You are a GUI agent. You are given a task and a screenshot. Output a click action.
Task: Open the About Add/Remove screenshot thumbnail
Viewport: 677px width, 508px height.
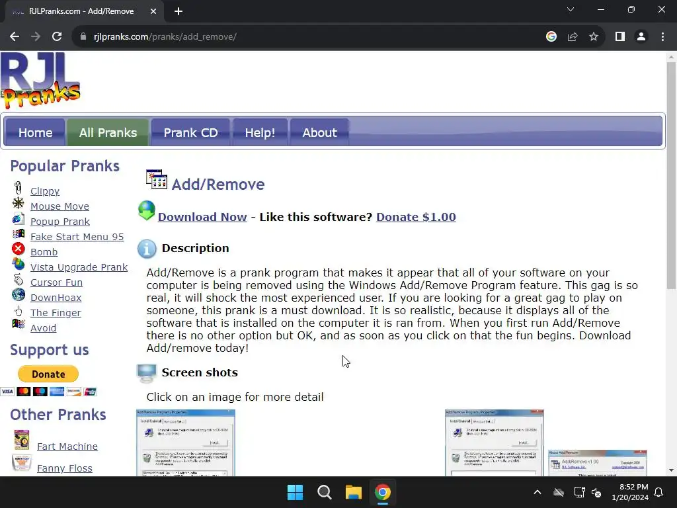click(x=598, y=463)
